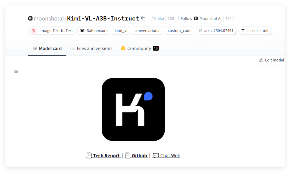Click the Safetensors library tag
The height and width of the screenshot is (172, 290).
pyautogui.click(x=94, y=30)
